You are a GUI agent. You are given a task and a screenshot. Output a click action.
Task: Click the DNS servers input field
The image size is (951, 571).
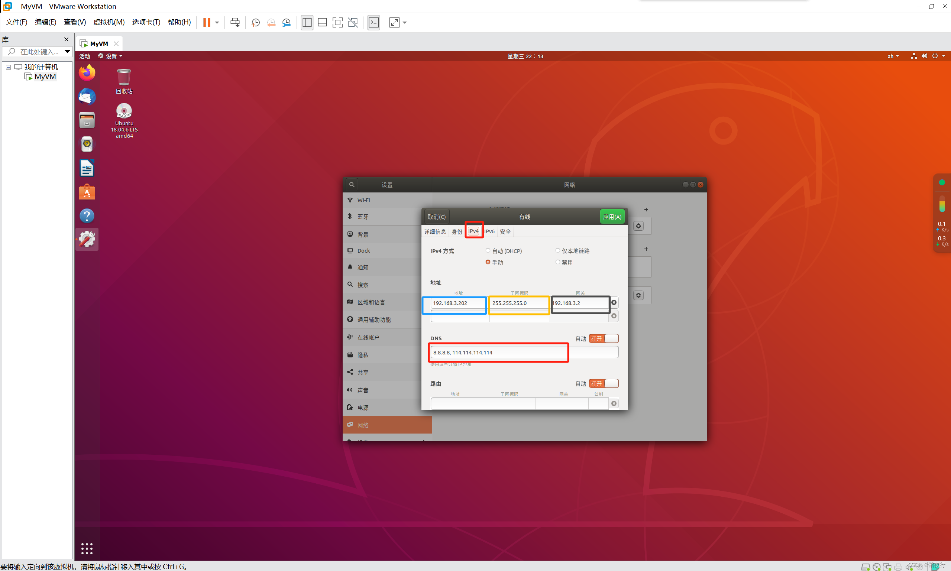(x=524, y=352)
